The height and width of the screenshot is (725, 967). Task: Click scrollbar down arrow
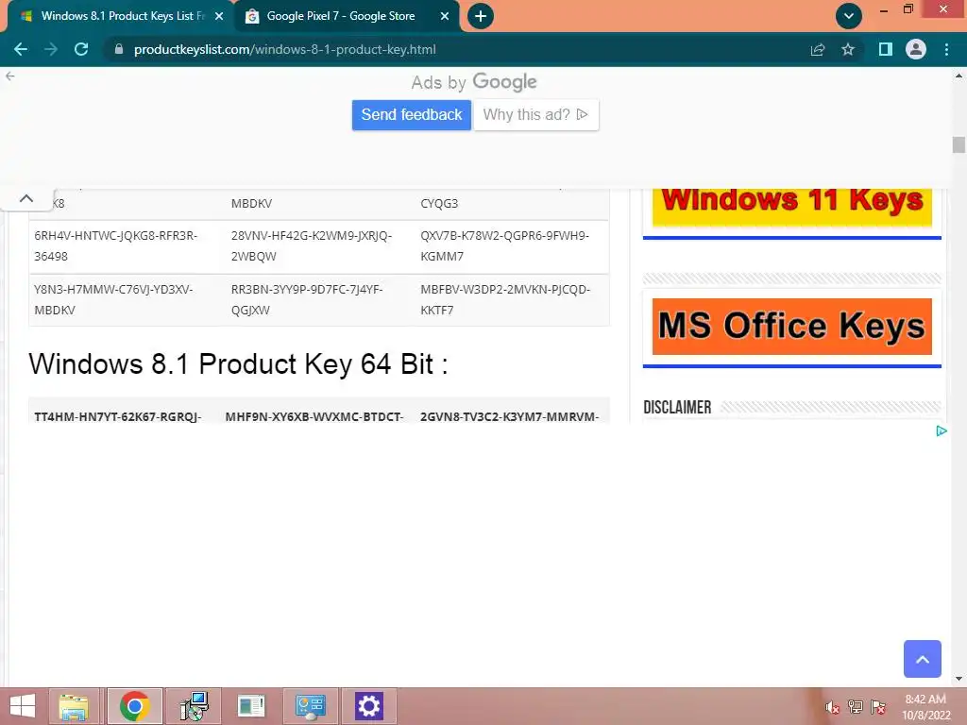tap(959, 679)
